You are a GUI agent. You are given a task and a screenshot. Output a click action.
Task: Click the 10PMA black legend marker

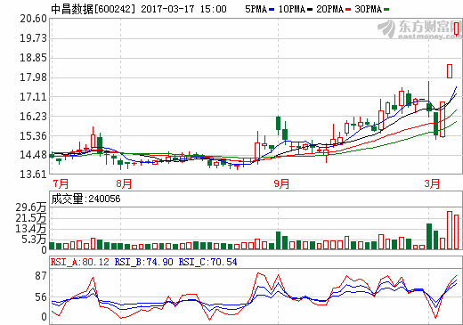tap(310, 10)
